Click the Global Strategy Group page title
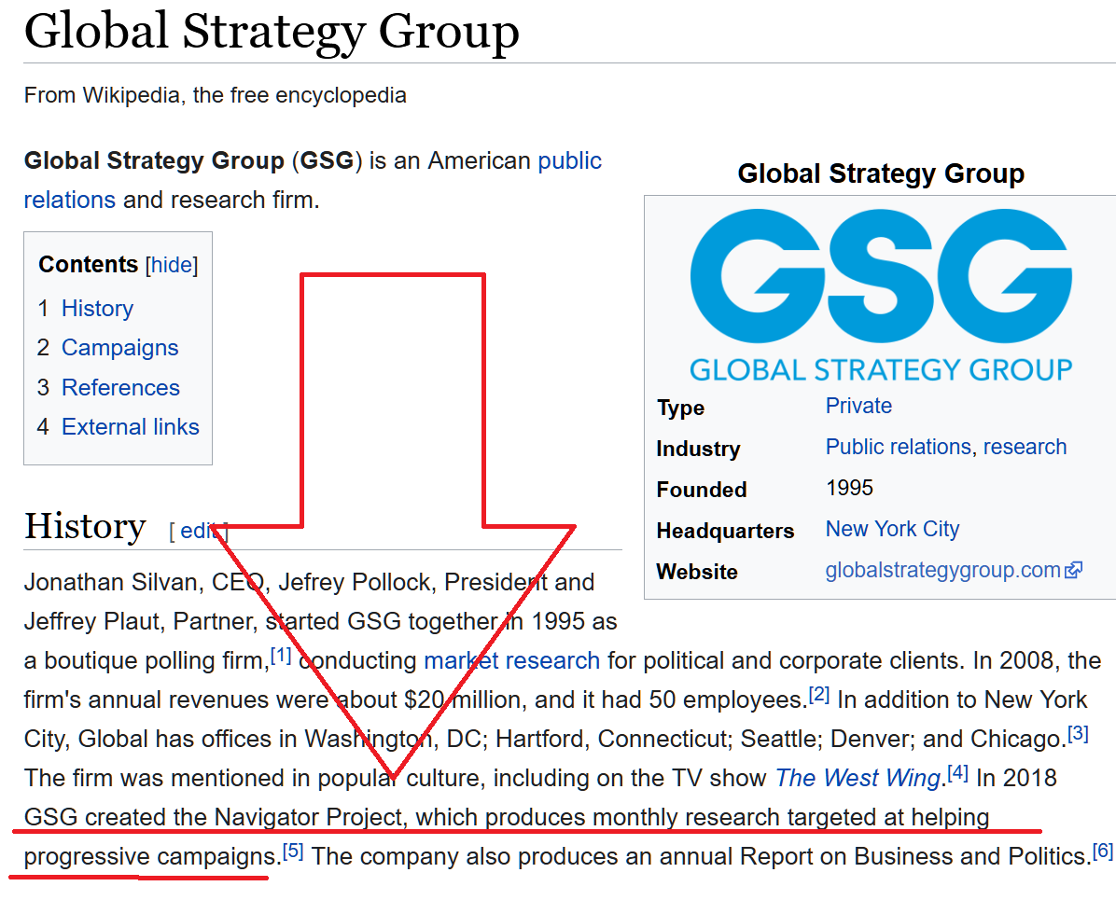 (272, 32)
